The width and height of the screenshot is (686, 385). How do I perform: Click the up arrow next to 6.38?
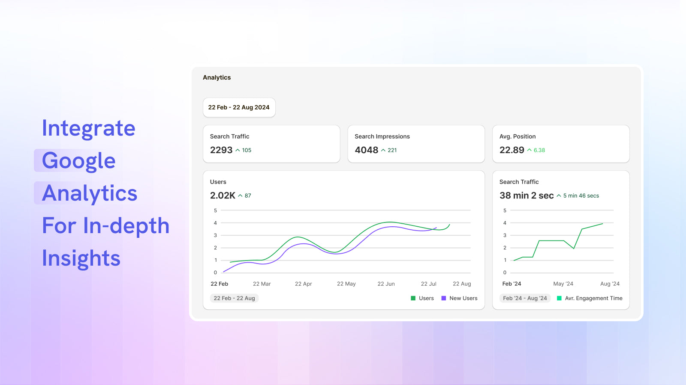click(530, 150)
